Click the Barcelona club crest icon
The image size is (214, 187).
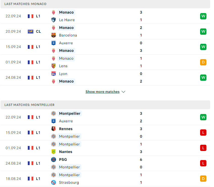[54, 35]
